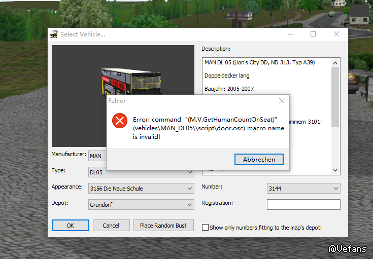Close the Select Vehicle window
Image resolution: width=373 pixels, height=259 pixels.
coord(336,34)
